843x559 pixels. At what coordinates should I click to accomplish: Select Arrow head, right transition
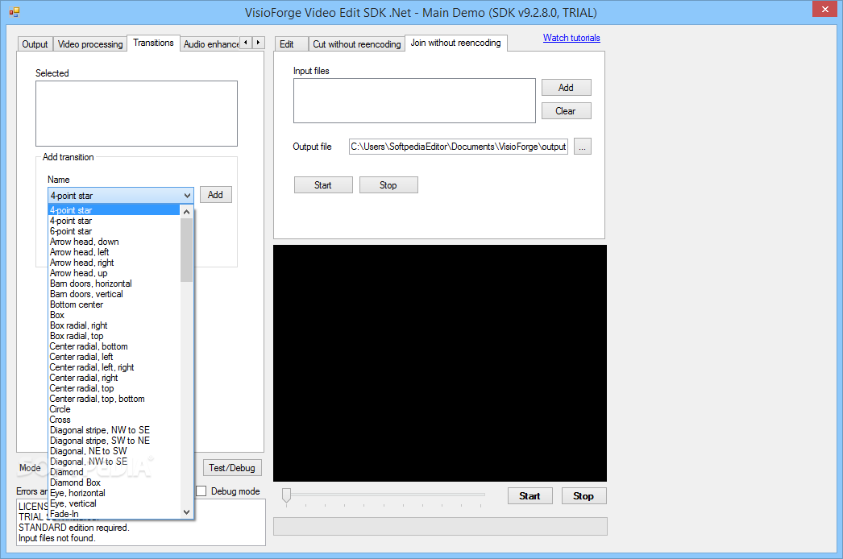click(x=114, y=263)
